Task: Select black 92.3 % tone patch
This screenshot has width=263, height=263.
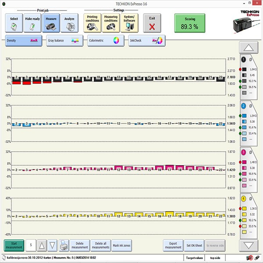Action: (245, 81)
